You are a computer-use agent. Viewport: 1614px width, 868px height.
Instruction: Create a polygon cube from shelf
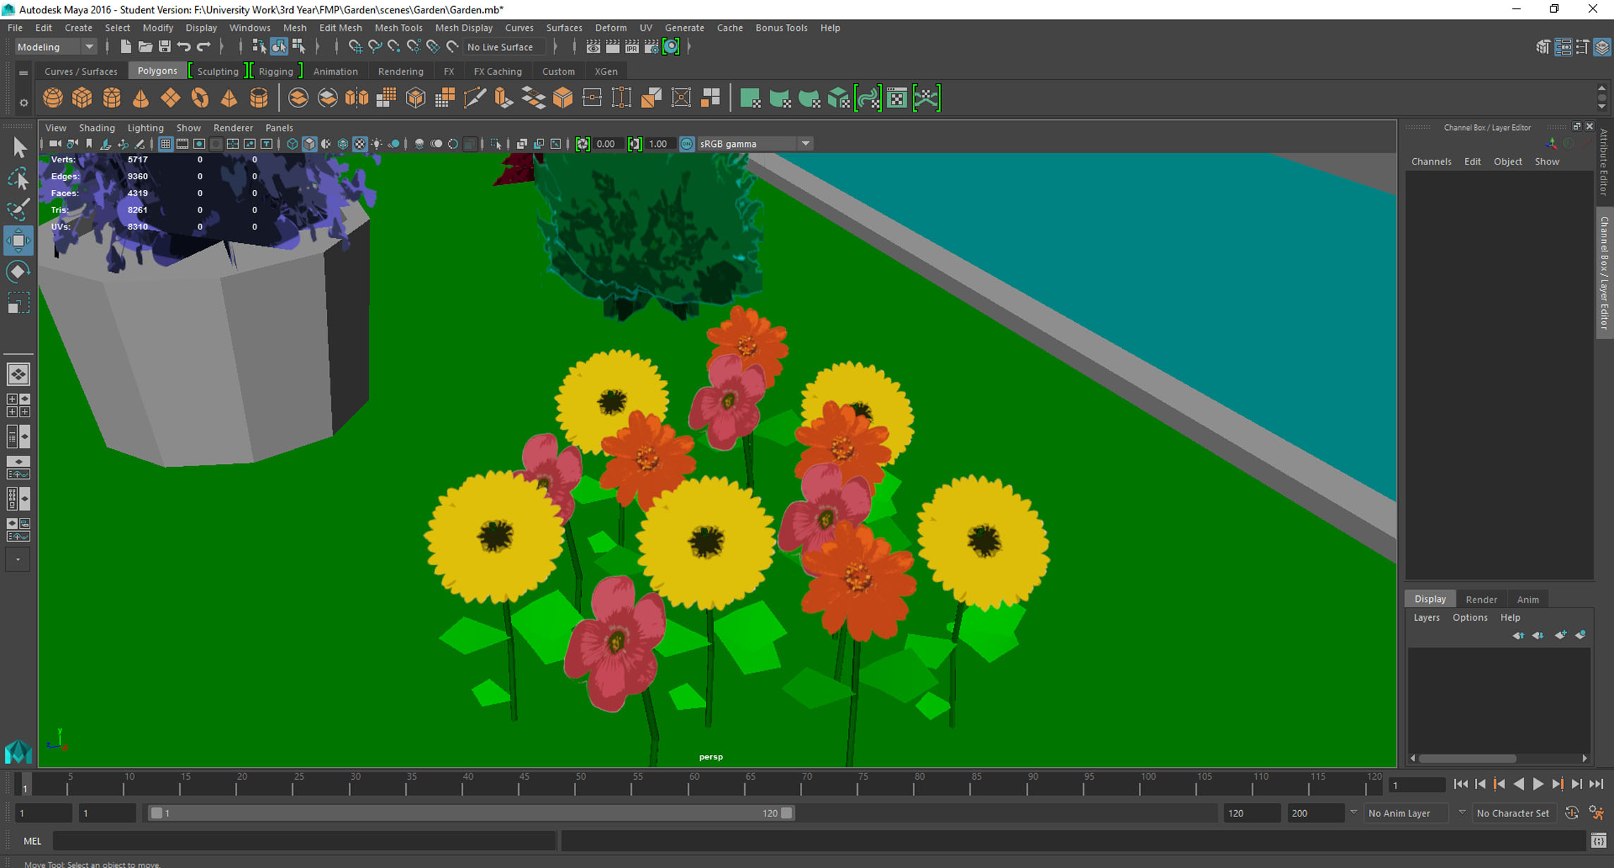82,97
